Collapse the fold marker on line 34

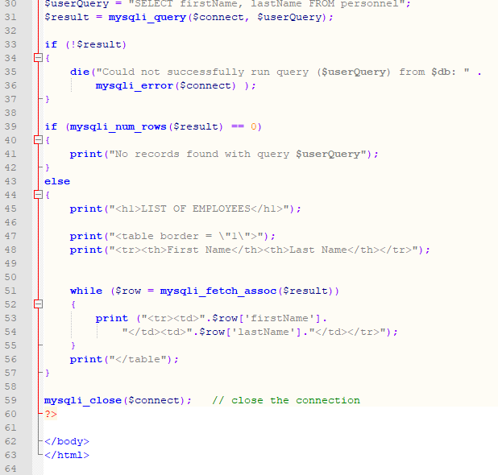coord(38,58)
